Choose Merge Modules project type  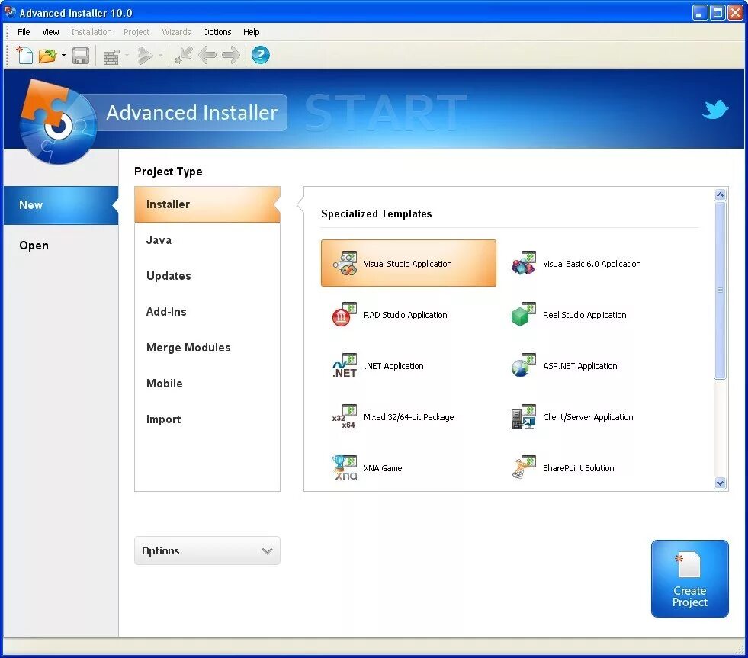pos(207,348)
